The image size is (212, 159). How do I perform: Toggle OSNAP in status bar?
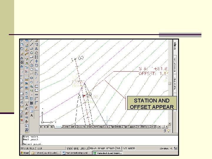tap(101, 148)
